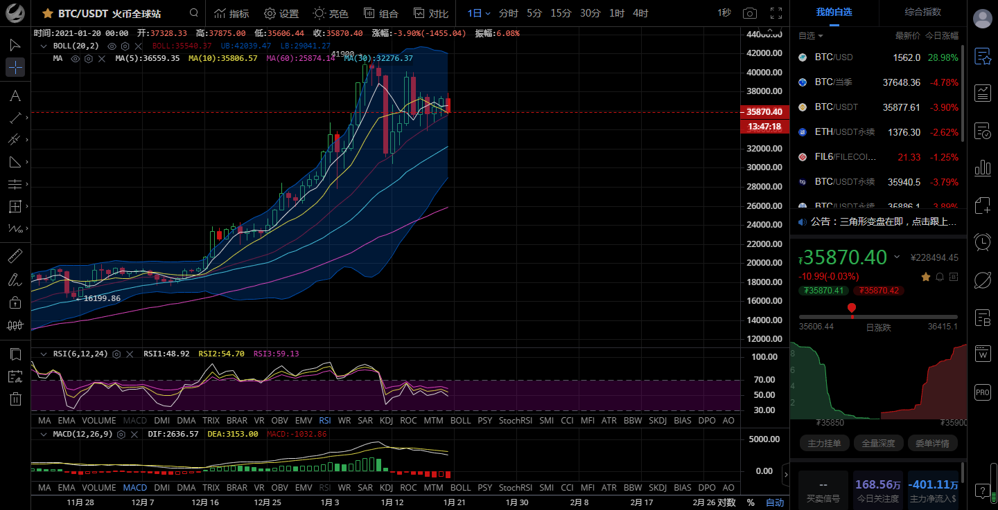Open 设置 chart settings
This screenshot has height=510, width=998.
click(x=281, y=13)
